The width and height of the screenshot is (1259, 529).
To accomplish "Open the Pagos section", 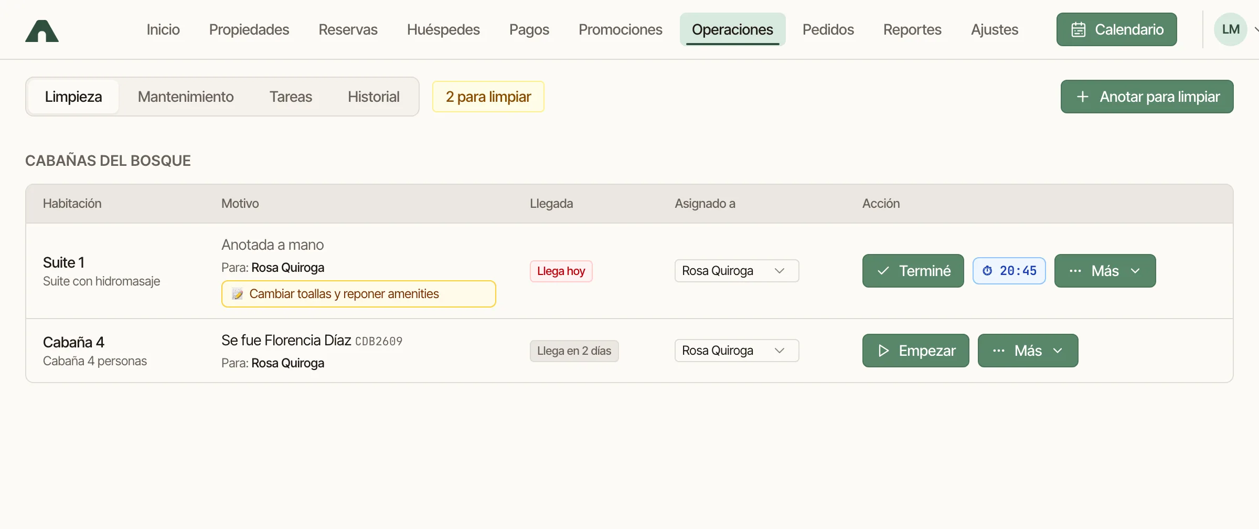I will pyautogui.click(x=529, y=29).
